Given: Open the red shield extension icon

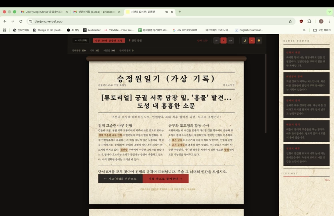Looking at the screenshot, I should coord(301,21).
